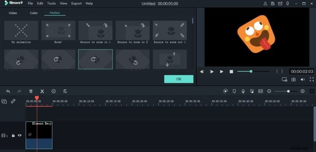Open the Edit menu
The width and height of the screenshot is (316, 152).
[x=40, y=3]
